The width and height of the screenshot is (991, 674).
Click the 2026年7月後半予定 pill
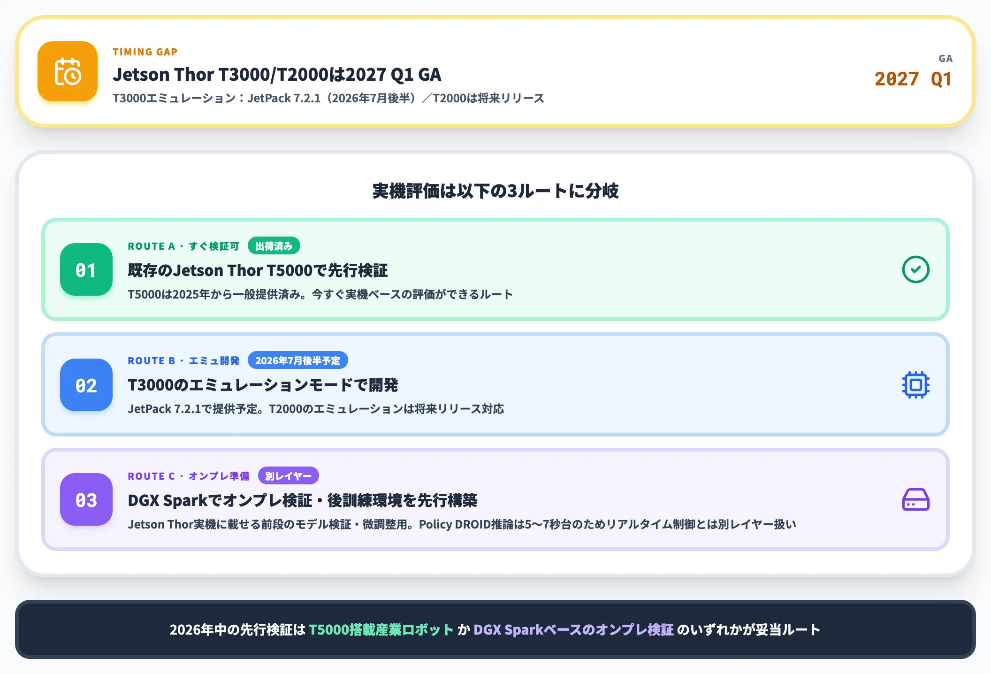pos(298,360)
